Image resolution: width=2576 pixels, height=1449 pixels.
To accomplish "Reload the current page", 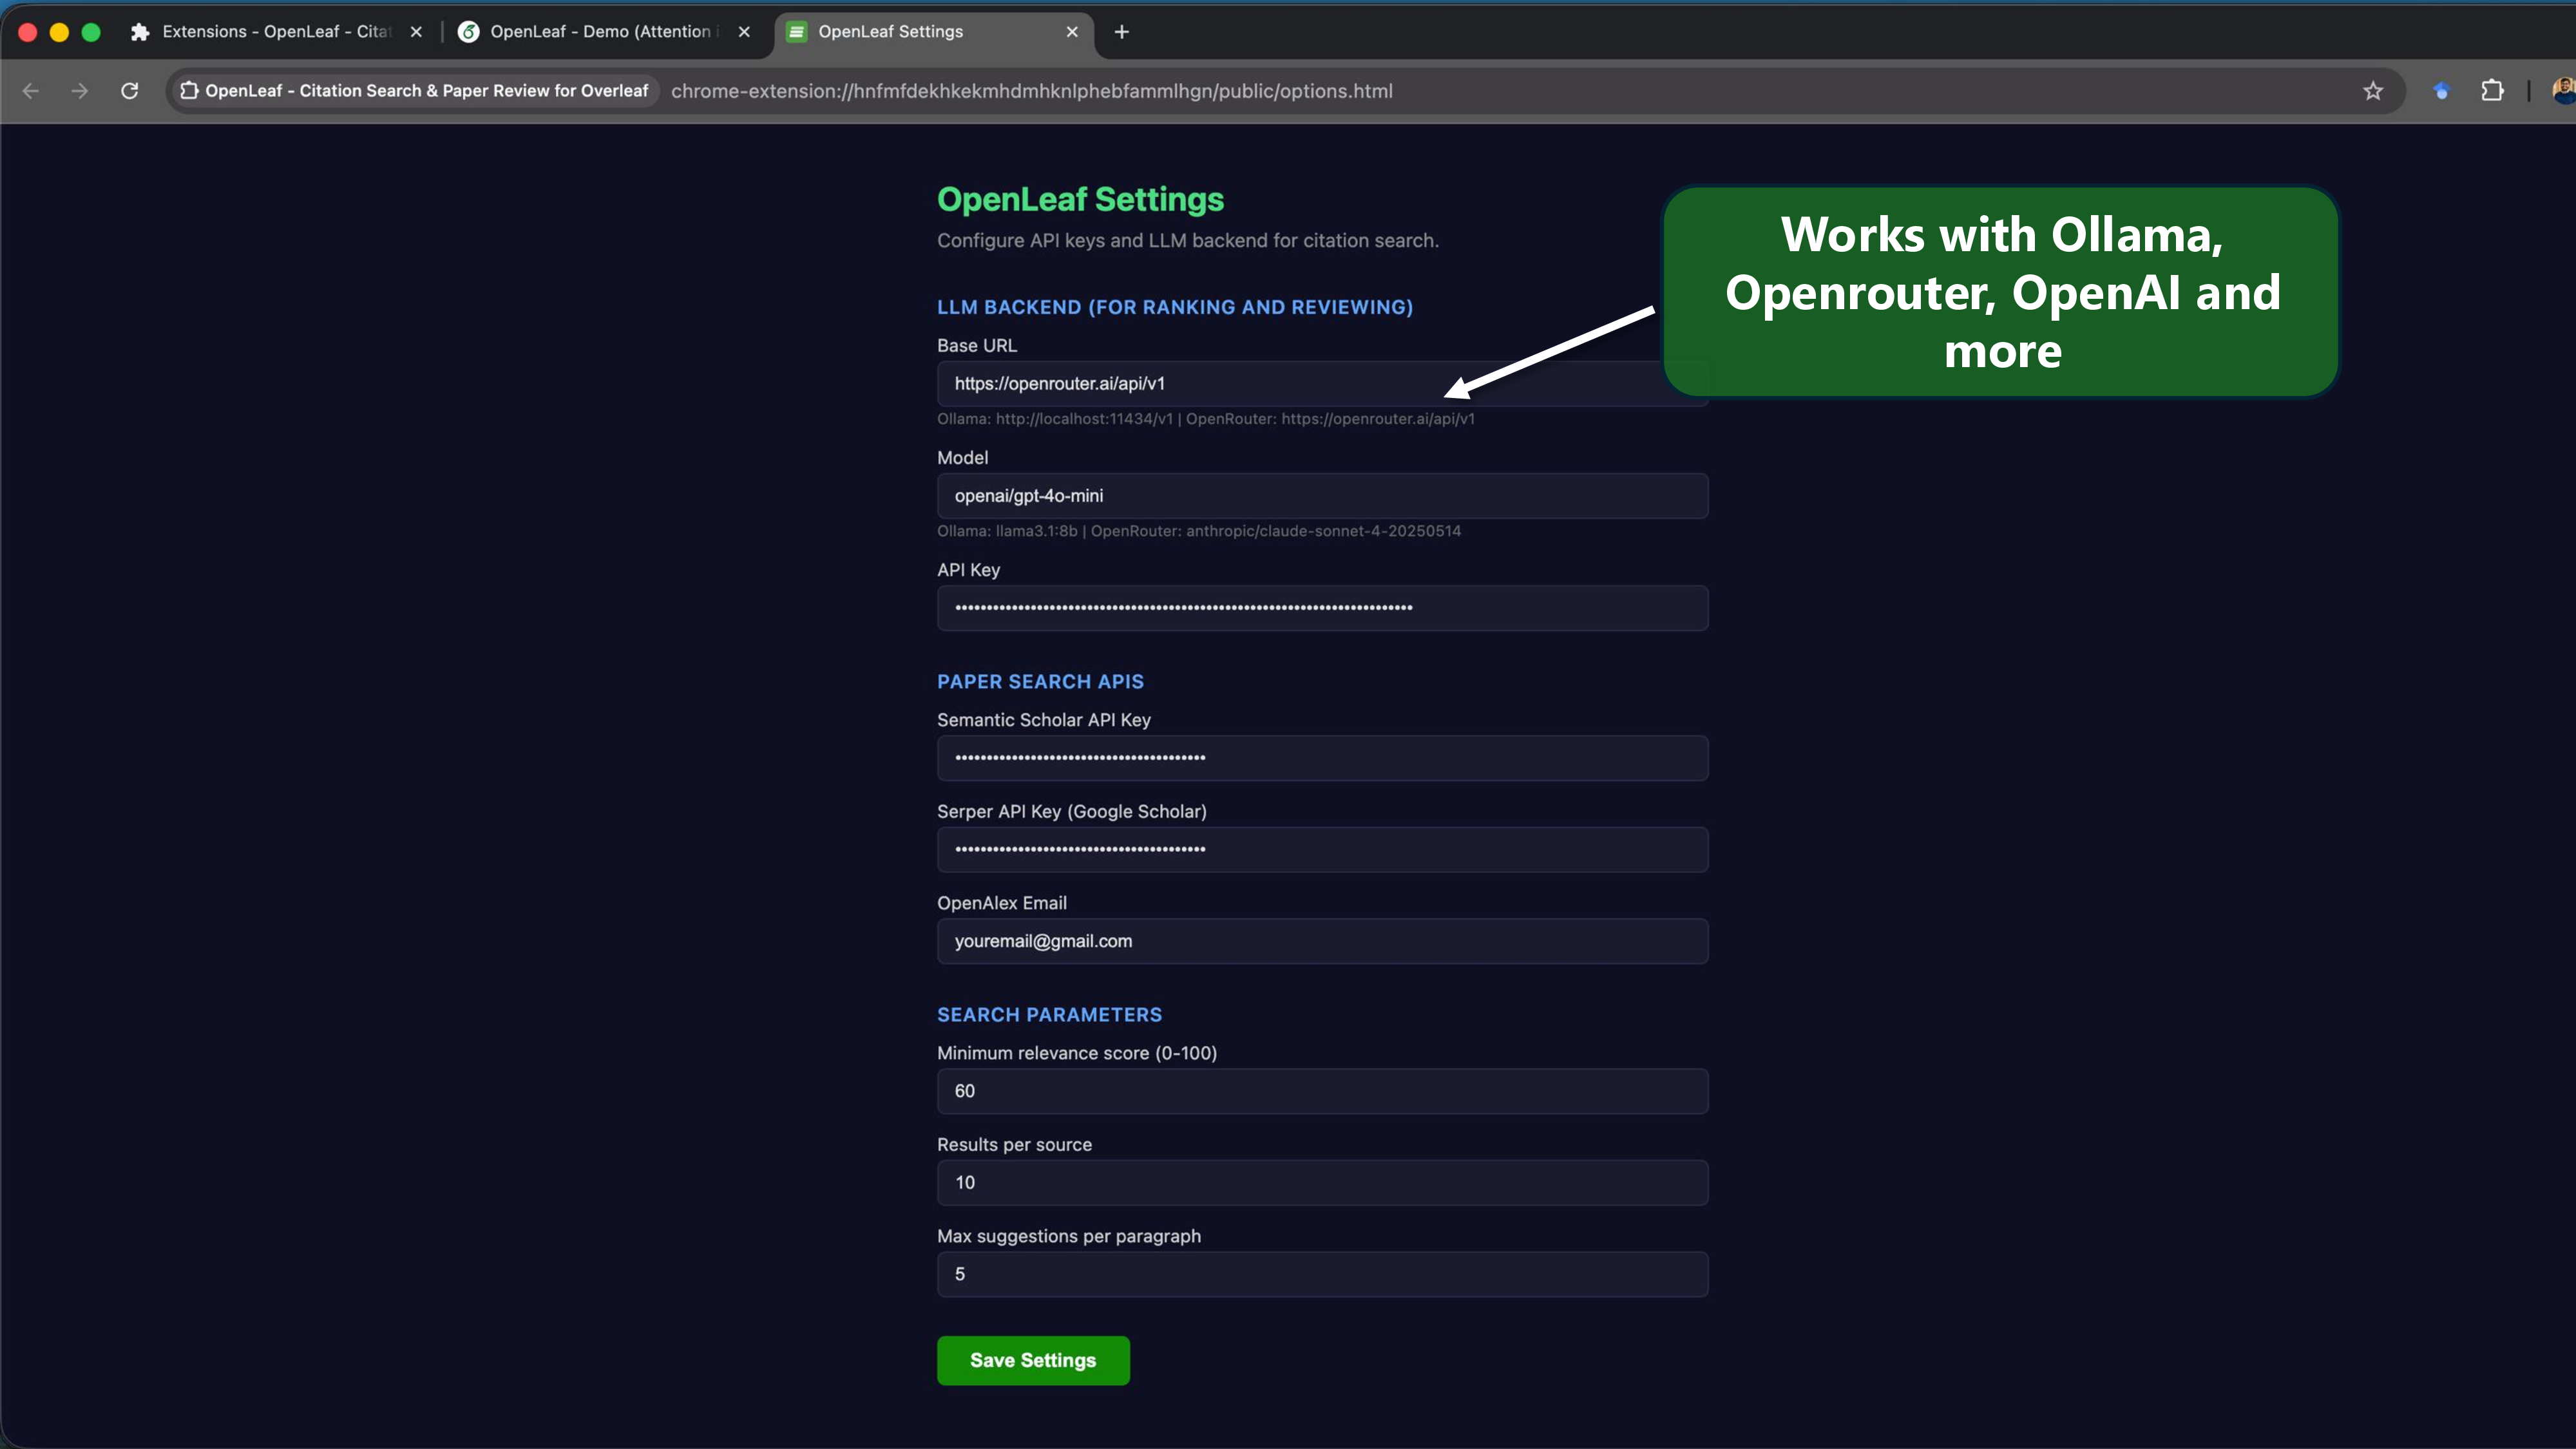I will click(130, 91).
